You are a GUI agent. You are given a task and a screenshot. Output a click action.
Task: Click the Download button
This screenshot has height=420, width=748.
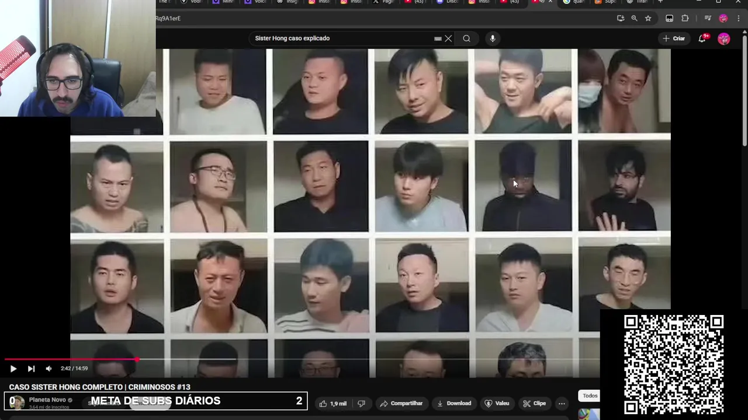[x=454, y=403]
